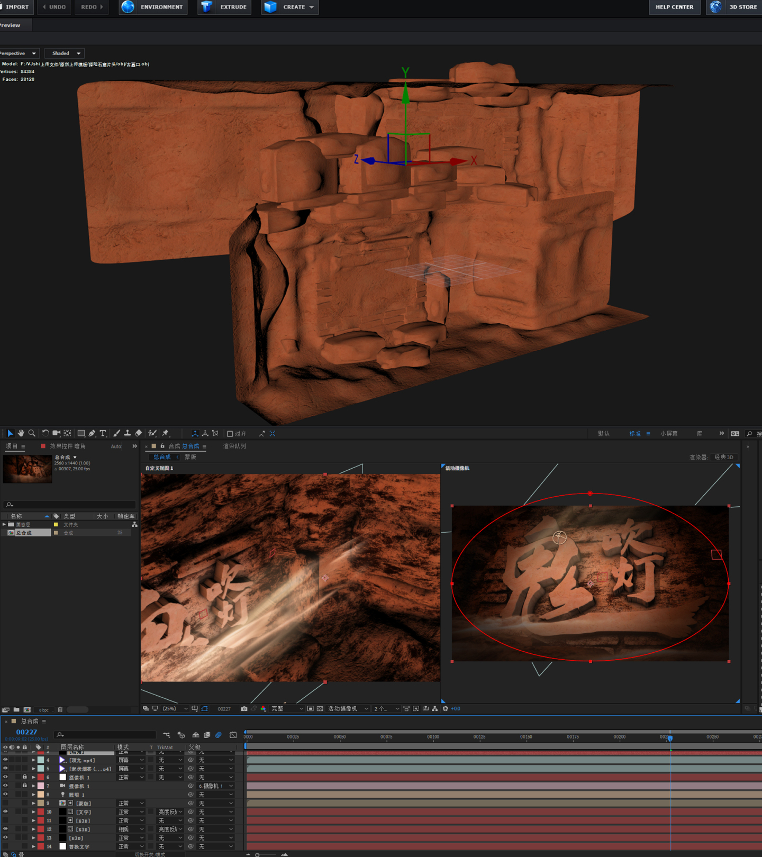Select the Selection arrow tool
762x857 pixels.
click(10, 433)
